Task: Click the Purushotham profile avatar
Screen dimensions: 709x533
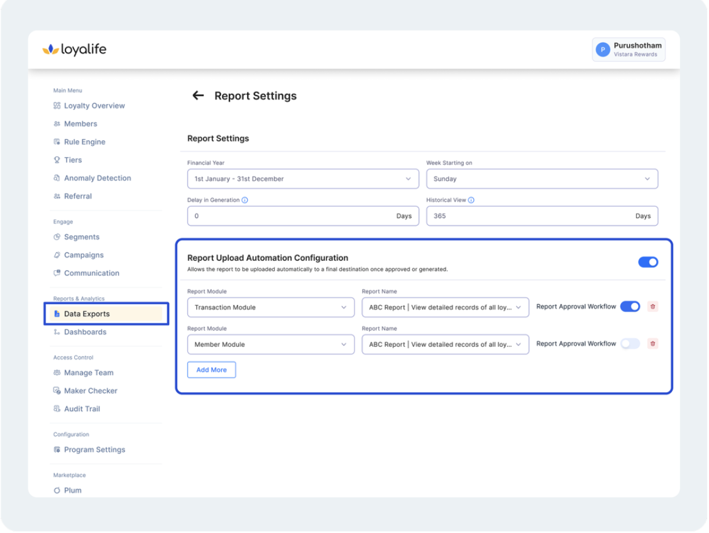Action: pyautogui.click(x=603, y=50)
